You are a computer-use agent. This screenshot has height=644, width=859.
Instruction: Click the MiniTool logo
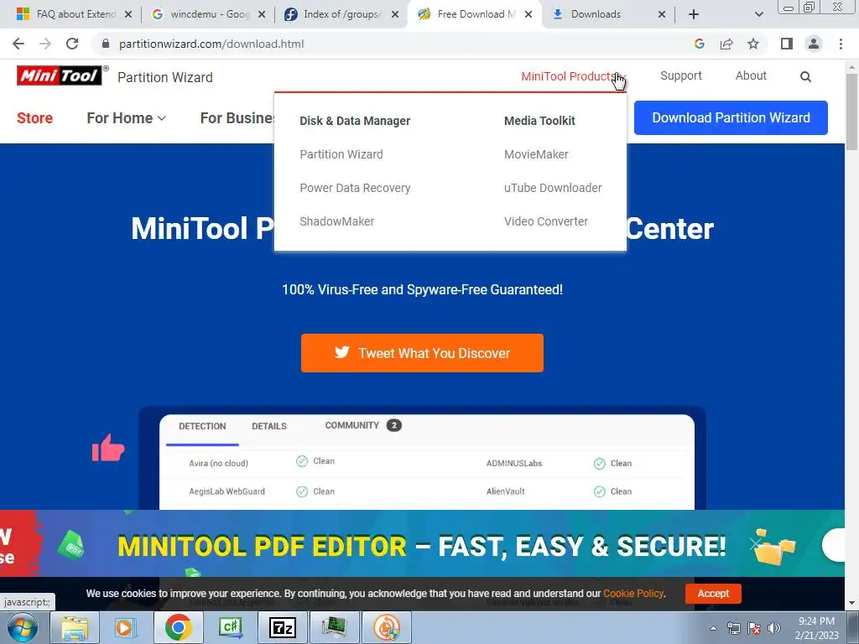tap(60, 75)
